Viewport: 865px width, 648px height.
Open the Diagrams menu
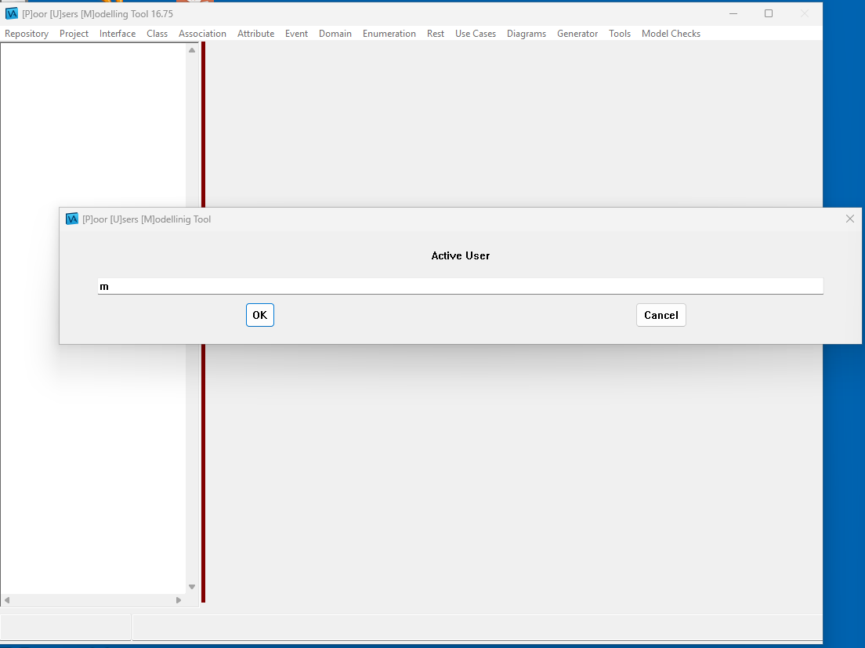527,34
